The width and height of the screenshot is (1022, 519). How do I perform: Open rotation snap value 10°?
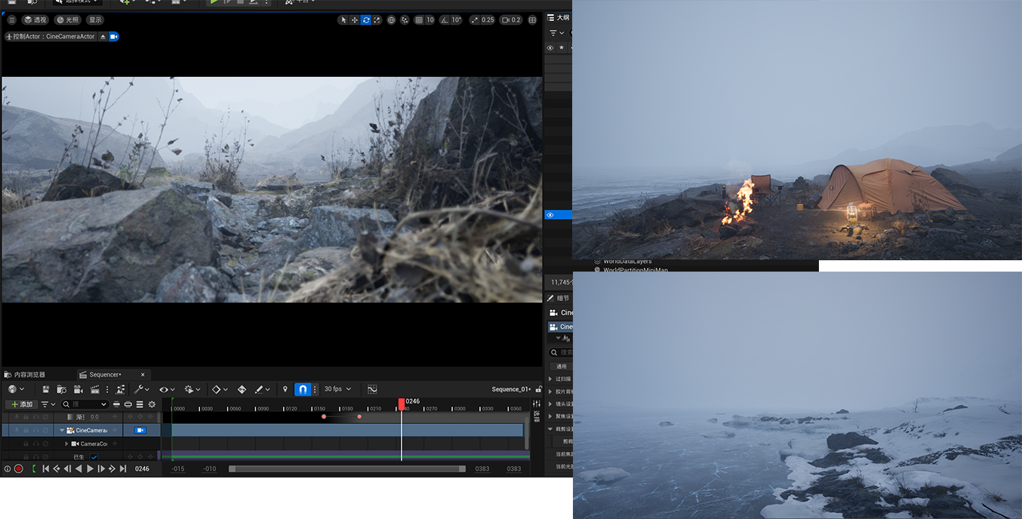pyautogui.click(x=456, y=20)
